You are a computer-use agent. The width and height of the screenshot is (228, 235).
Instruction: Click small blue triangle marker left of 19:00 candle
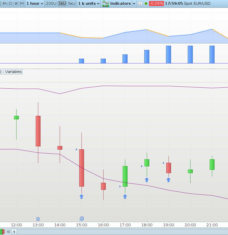163,163
